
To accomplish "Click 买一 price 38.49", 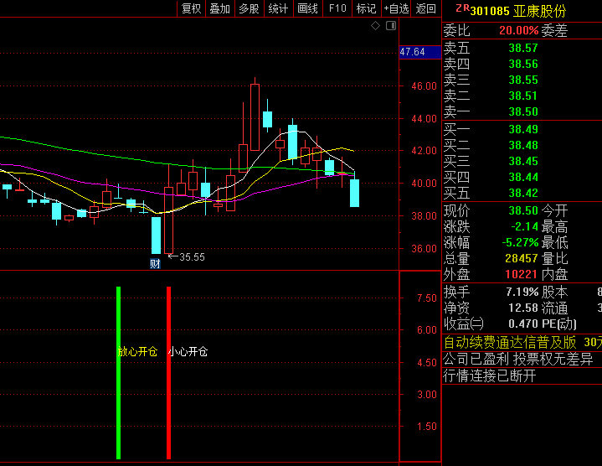I will [x=523, y=129].
